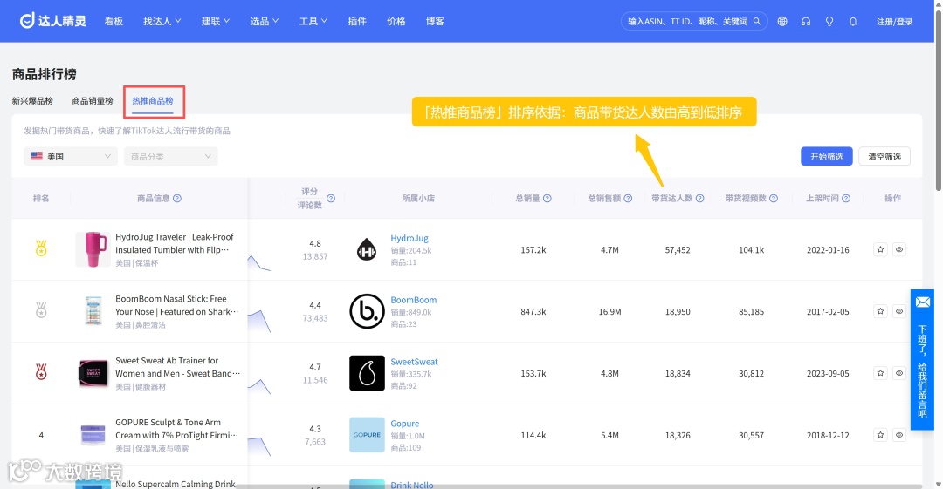Image resolution: width=943 pixels, height=489 pixels.
Task: Open the 商品分类 category dropdown
Action: (171, 156)
